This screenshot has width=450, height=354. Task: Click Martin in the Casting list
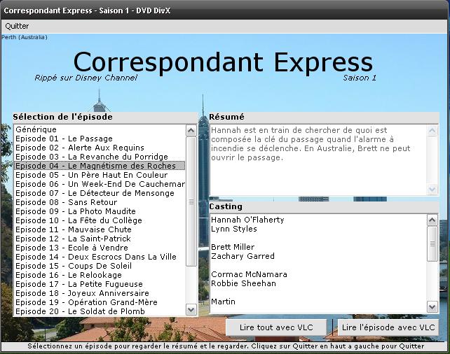coord(223,302)
